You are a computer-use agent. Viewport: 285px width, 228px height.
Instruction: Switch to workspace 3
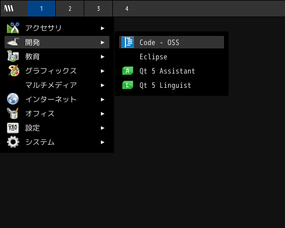tap(99, 9)
